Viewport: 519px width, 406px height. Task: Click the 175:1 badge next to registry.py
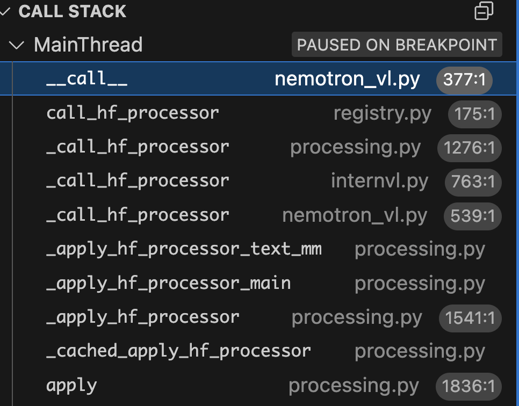[x=475, y=114]
